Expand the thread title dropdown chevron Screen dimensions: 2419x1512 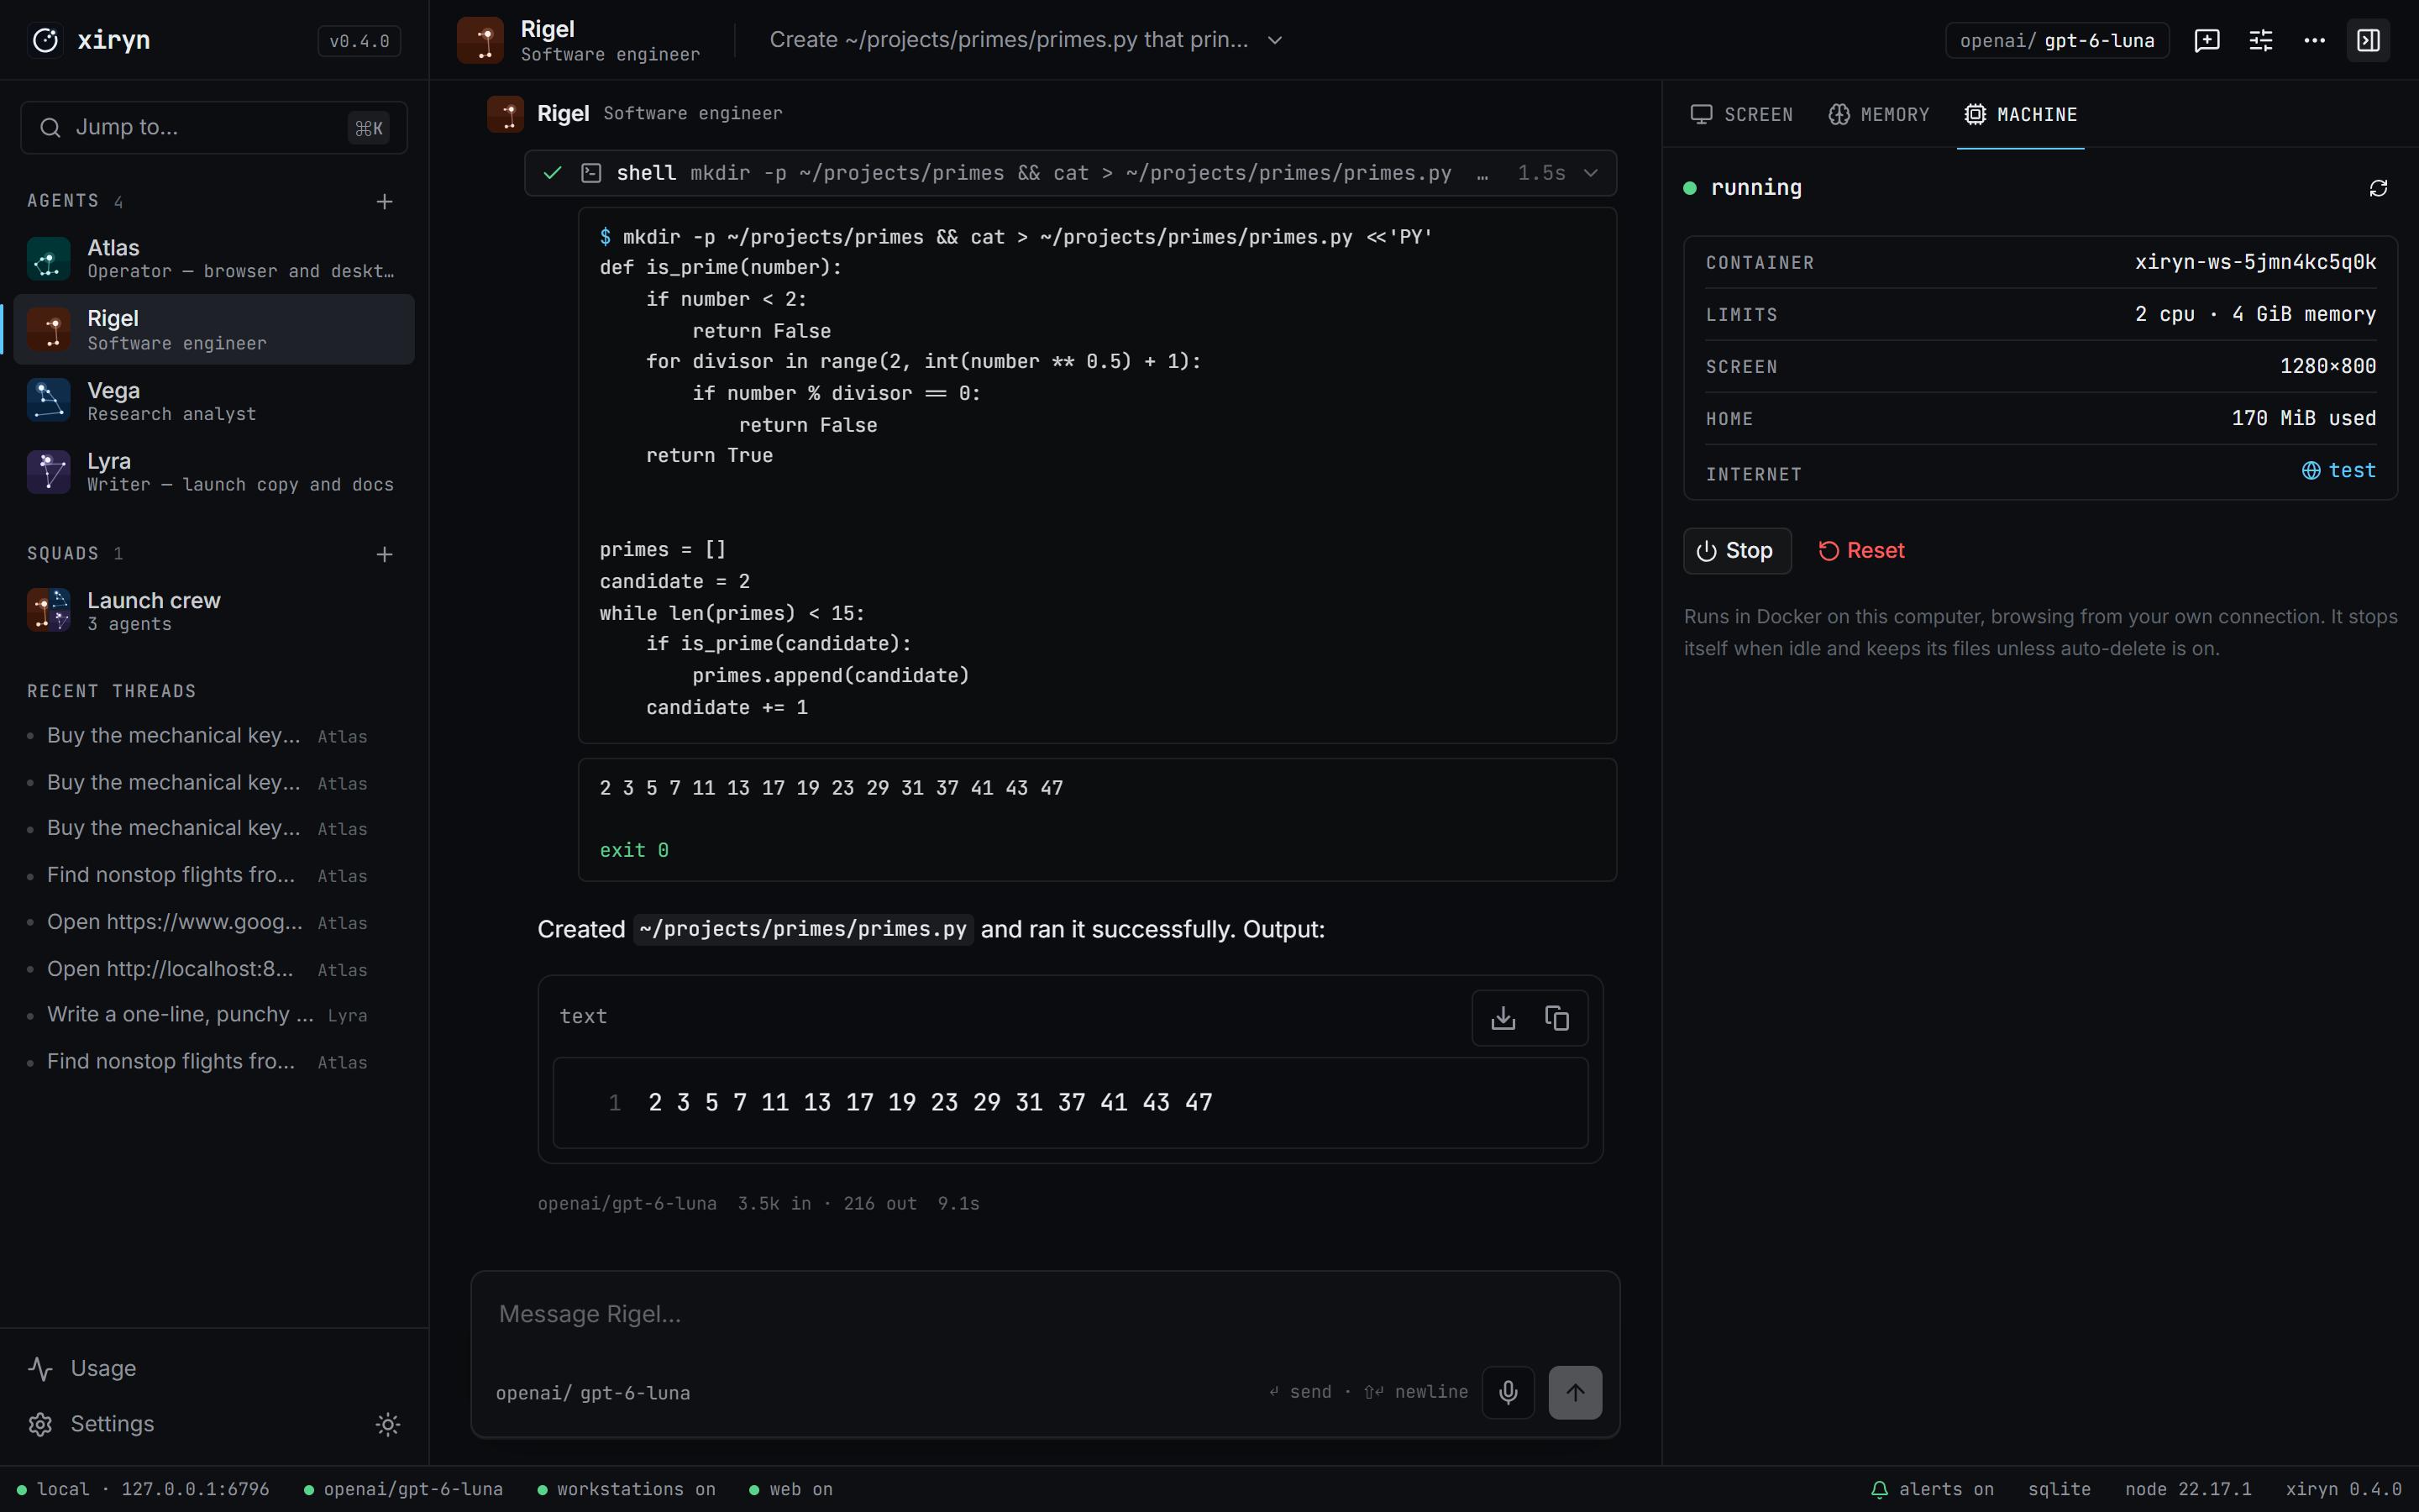click(x=1274, y=40)
